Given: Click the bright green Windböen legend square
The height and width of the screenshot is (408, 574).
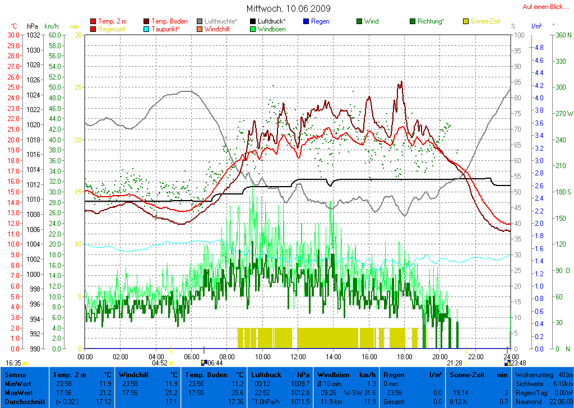Looking at the screenshot, I should click(253, 29).
